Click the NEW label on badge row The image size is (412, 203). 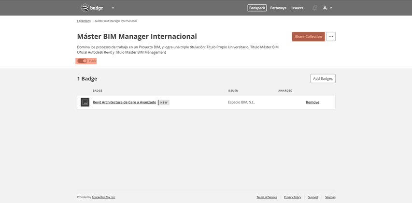164,102
